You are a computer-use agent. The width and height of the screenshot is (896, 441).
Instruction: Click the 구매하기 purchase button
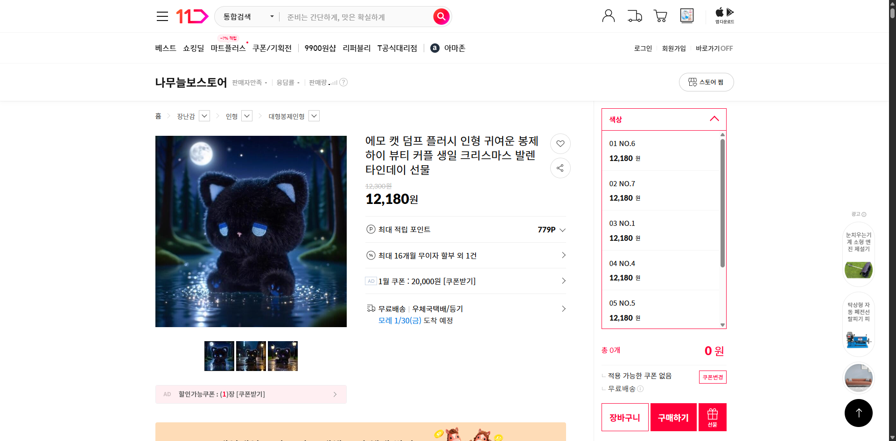pyautogui.click(x=673, y=417)
